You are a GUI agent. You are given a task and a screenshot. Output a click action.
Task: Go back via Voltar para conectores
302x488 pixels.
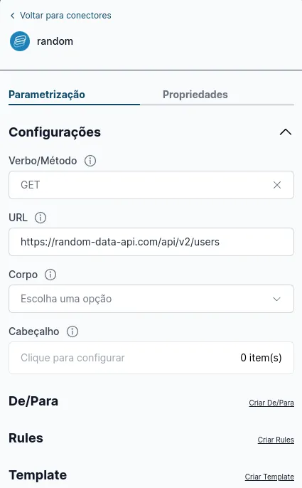tap(65, 16)
